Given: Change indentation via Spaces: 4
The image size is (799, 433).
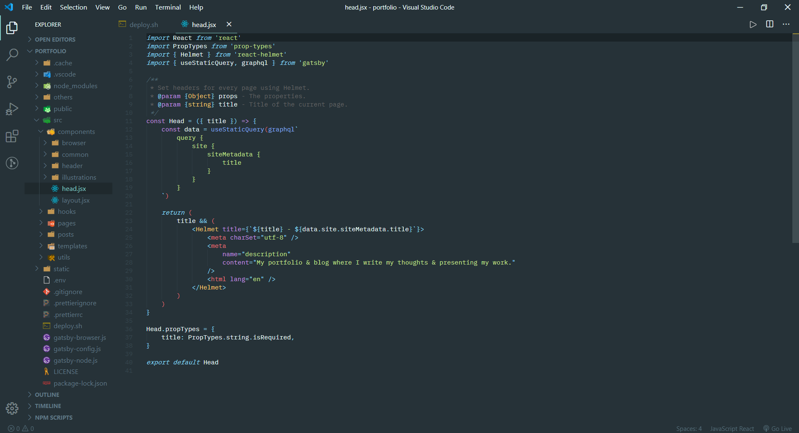Looking at the screenshot, I should tap(689, 428).
